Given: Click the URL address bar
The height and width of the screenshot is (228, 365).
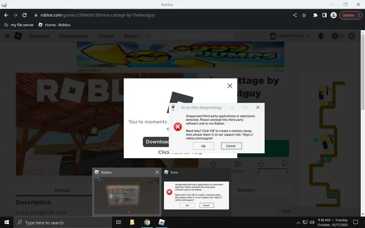Looking at the screenshot, I should 161,15.
